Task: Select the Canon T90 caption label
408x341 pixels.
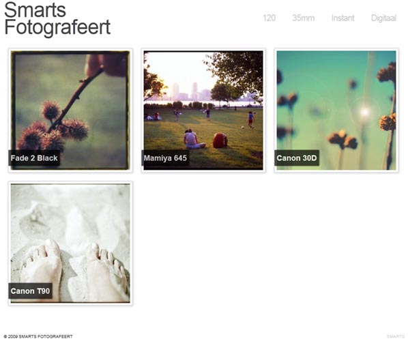Action: tap(30, 291)
